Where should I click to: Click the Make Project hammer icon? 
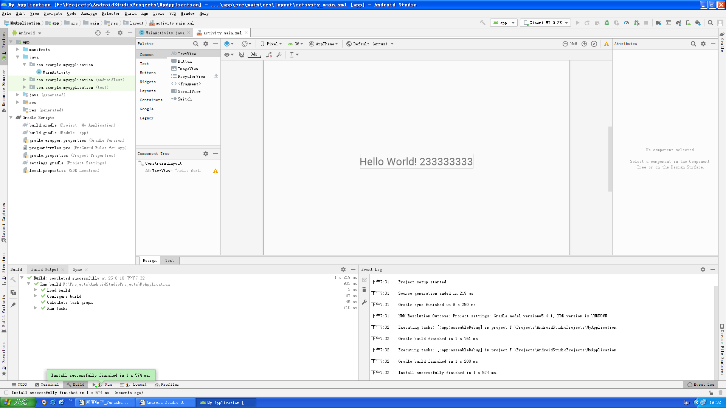483,23
